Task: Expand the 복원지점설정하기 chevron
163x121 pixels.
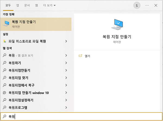Action: tap(66, 100)
